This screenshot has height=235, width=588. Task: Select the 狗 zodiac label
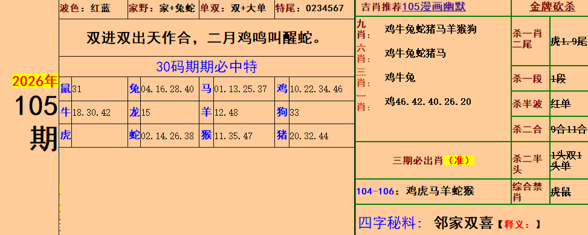[x=282, y=112]
